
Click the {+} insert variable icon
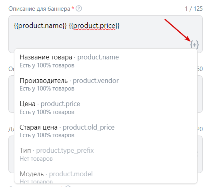click(194, 45)
